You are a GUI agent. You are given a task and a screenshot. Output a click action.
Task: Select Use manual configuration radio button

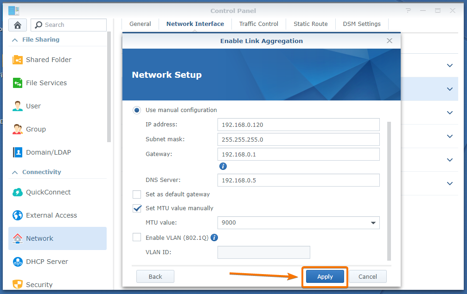pyautogui.click(x=137, y=110)
